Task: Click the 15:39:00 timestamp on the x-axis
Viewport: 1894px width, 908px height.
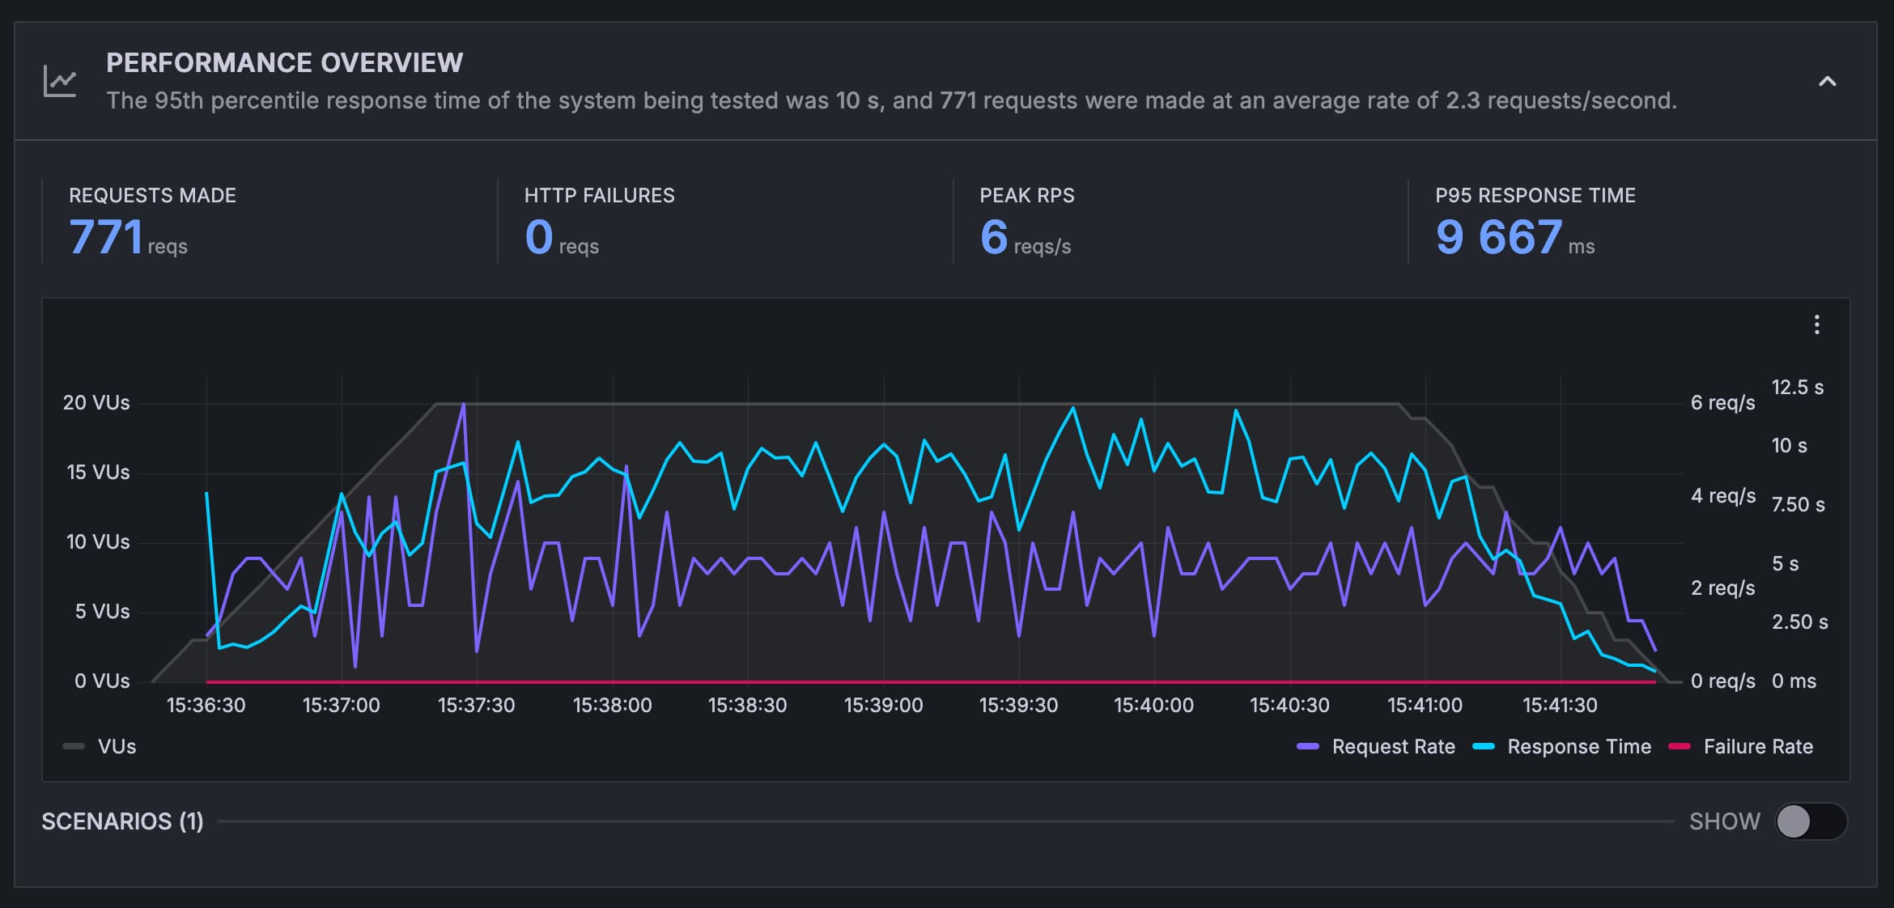Action: tap(885, 705)
